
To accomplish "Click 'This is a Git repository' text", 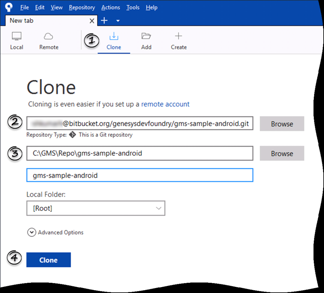I will coord(106,135).
